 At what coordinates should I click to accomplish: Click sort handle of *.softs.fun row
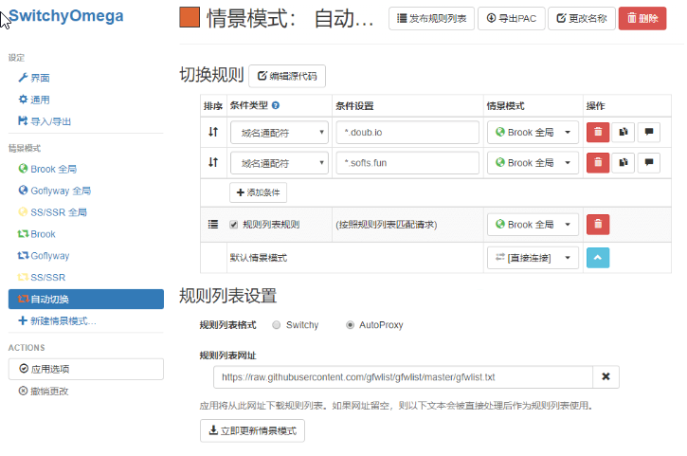[213, 163]
